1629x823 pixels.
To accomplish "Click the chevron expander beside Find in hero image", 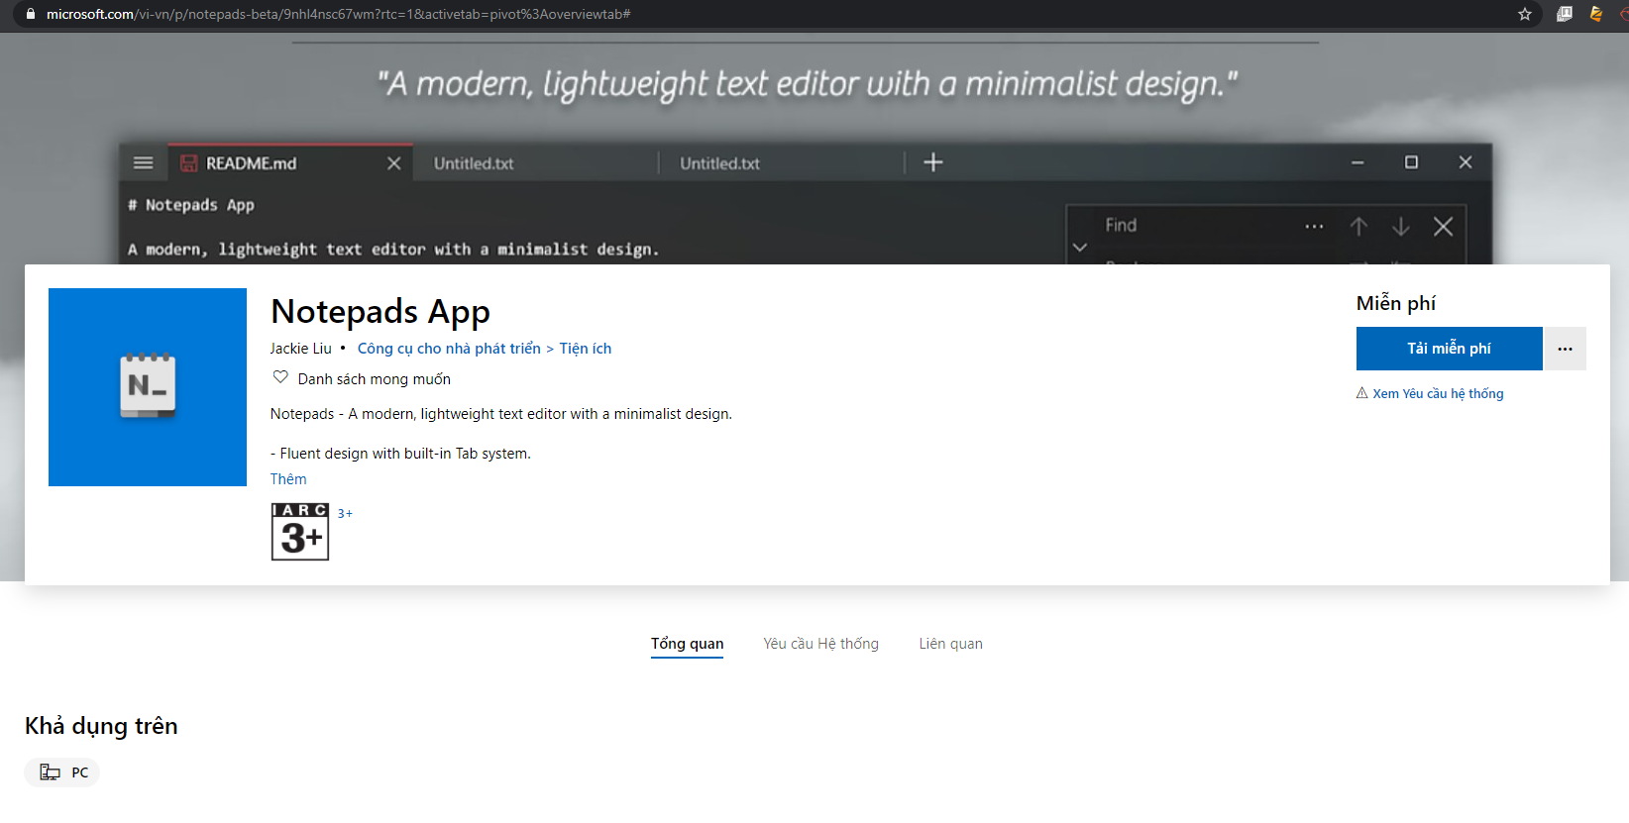I will pyautogui.click(x=1080, y=248).
